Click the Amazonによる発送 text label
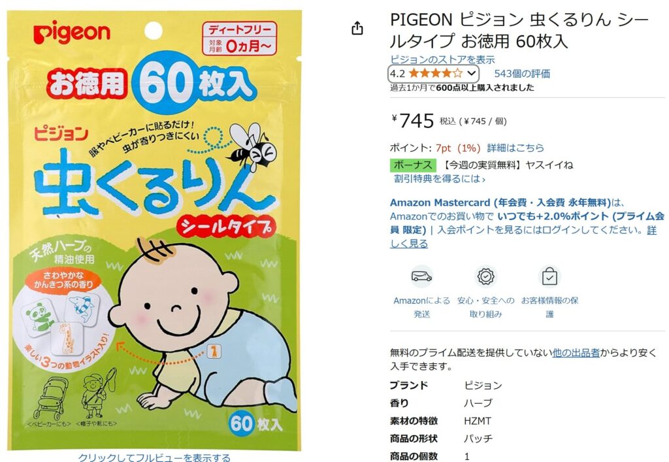Screen dimensions: 669x462 tap(421, 307)
